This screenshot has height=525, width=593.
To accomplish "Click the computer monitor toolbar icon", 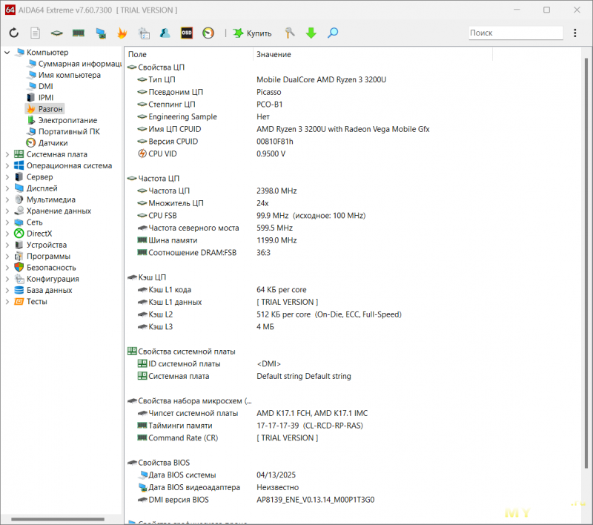I will pos(101,33).
